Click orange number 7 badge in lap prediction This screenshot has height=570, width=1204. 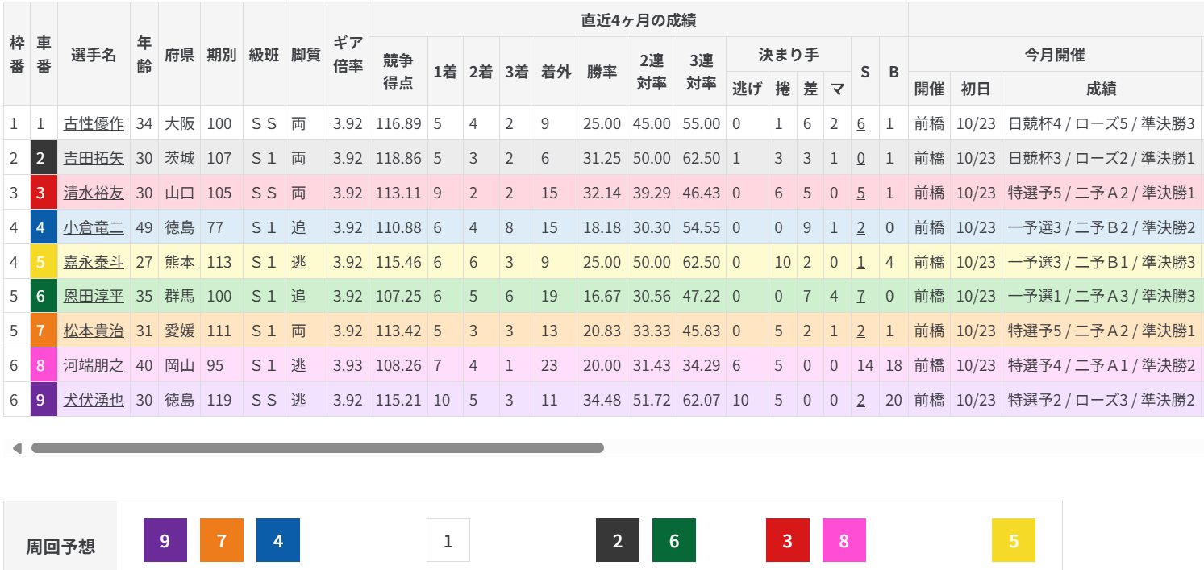(221, 540)
